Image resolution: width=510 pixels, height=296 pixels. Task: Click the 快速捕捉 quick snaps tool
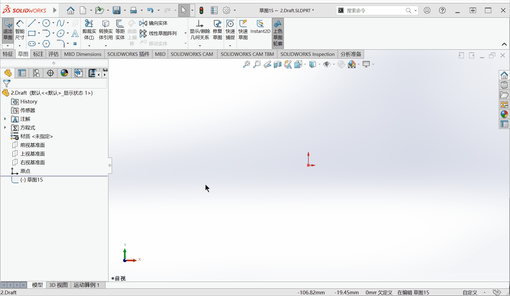point(230,30)
